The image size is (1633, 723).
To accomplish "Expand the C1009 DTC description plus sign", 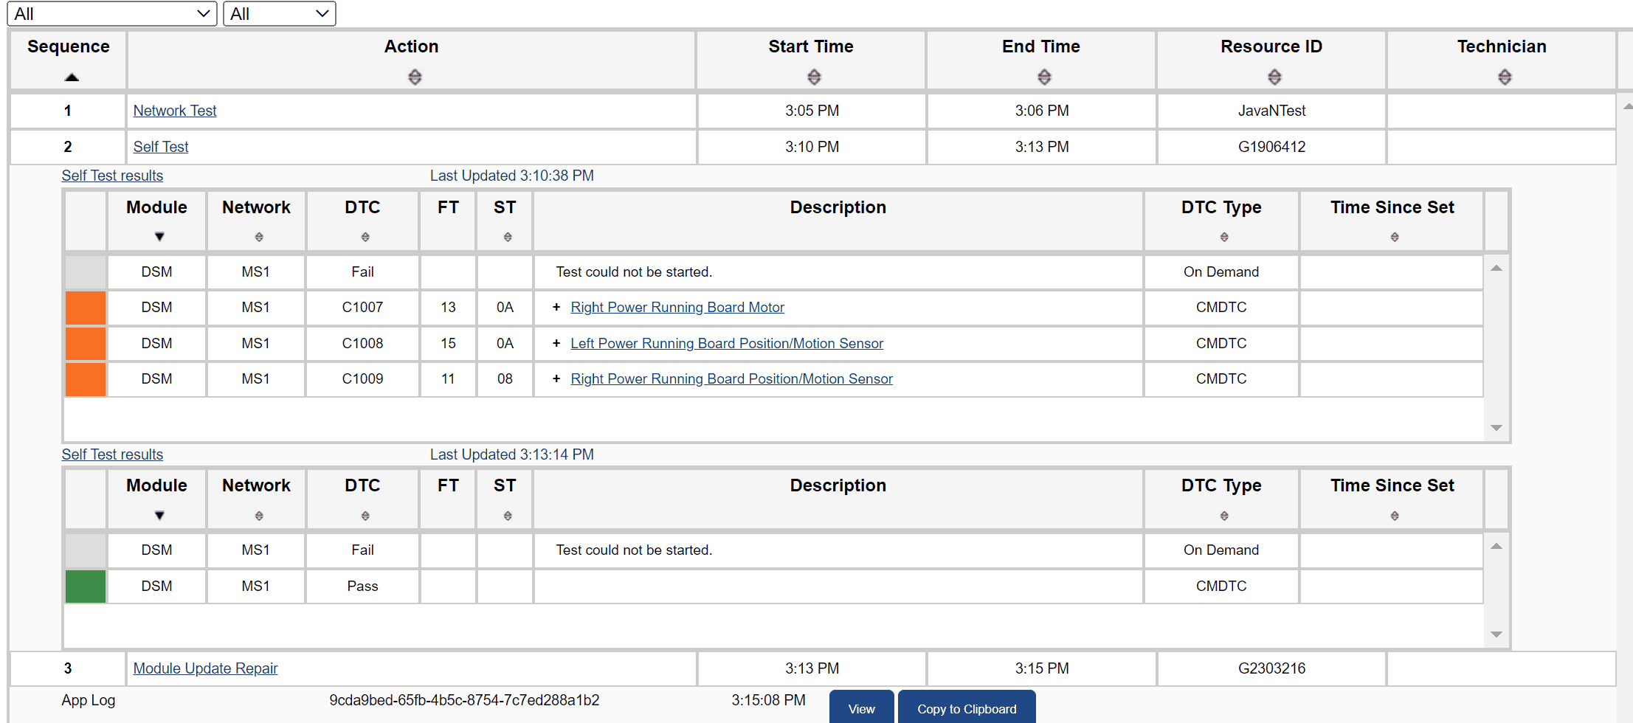I will click(556, 379).
